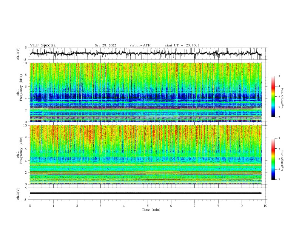
Task: Click the time axis tick label "2"
Action: point(77,206)
